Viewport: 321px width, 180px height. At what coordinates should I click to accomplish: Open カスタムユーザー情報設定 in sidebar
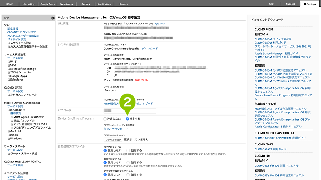[x=23, y=36]
